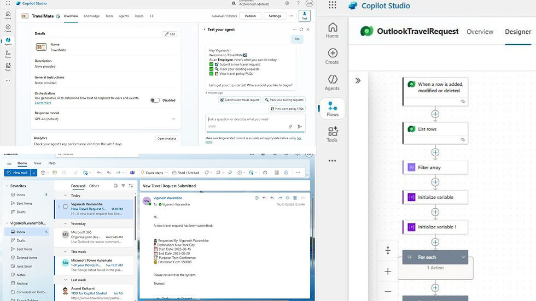Click the flag icon in the Outlook toolbar
Image resolution: width=536 pixels, height=301 pixels.
click(218, 173)
